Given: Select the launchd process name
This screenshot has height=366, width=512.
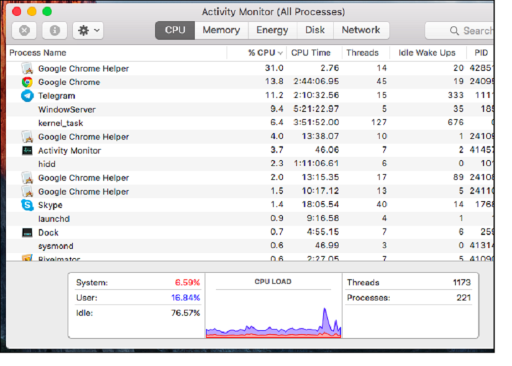Looking at the screenshot, I should point(54,218).
